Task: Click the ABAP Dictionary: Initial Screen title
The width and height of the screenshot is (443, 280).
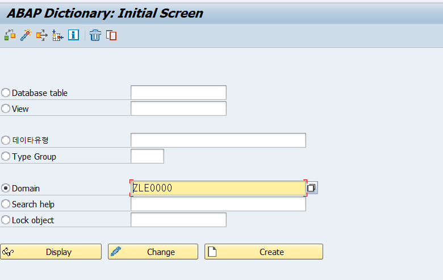Action: click(x=105, y=13)
